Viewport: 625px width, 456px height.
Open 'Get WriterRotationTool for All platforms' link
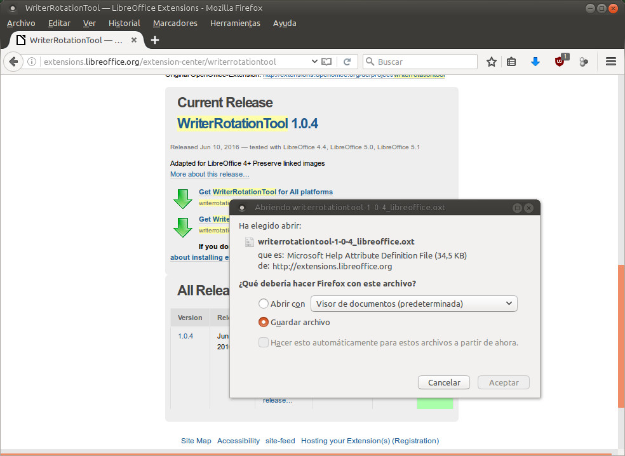(x=266, y=192)
